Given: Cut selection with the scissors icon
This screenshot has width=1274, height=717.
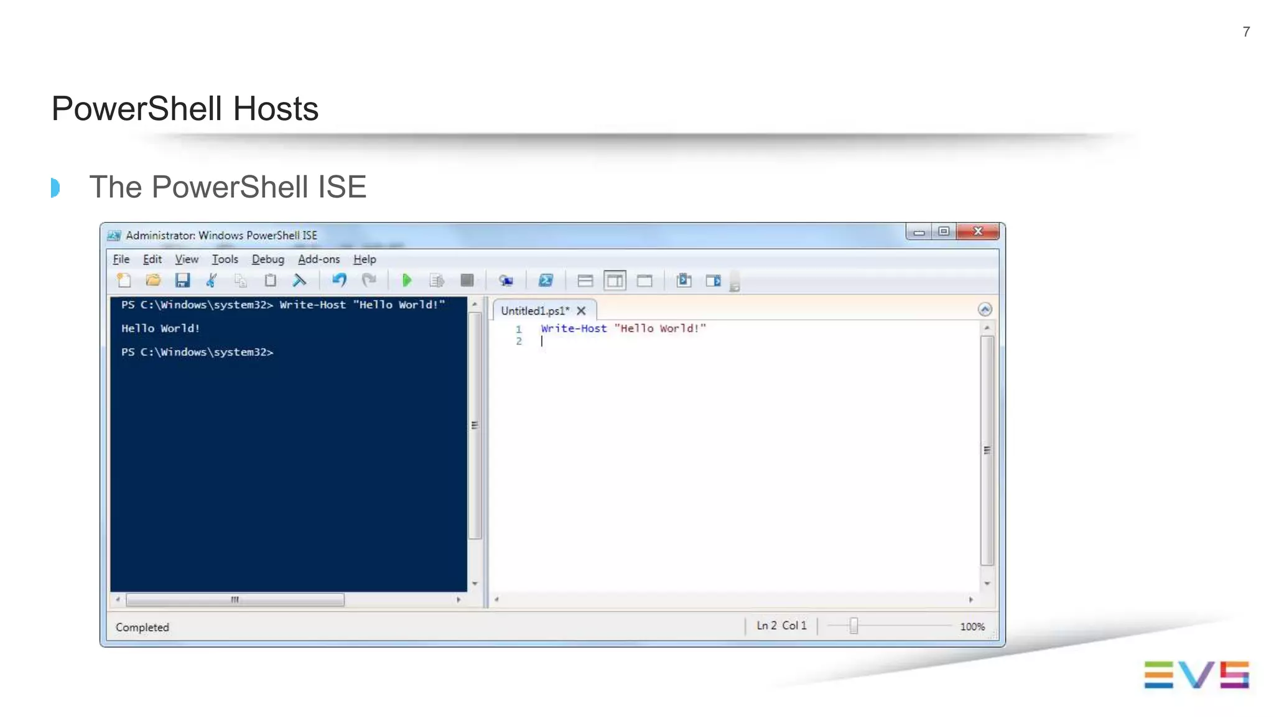Looking at the screenshot, I should coord(212,280).
